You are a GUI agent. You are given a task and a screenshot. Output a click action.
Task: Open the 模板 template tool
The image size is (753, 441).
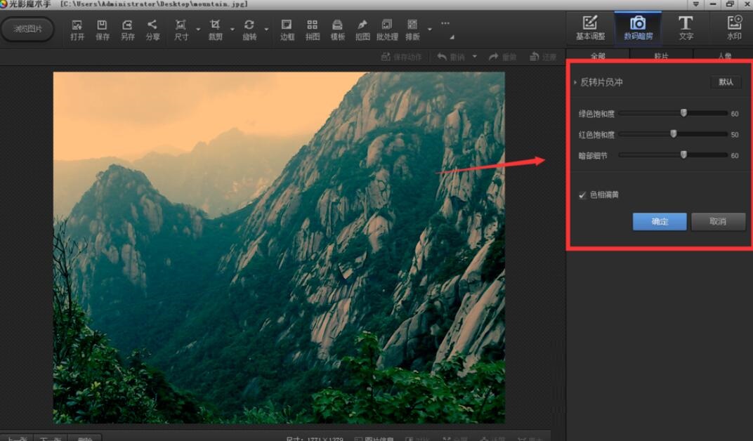coord(338,29)
